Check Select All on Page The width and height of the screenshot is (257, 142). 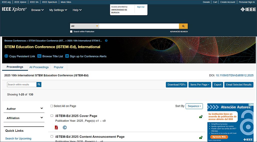52,106
